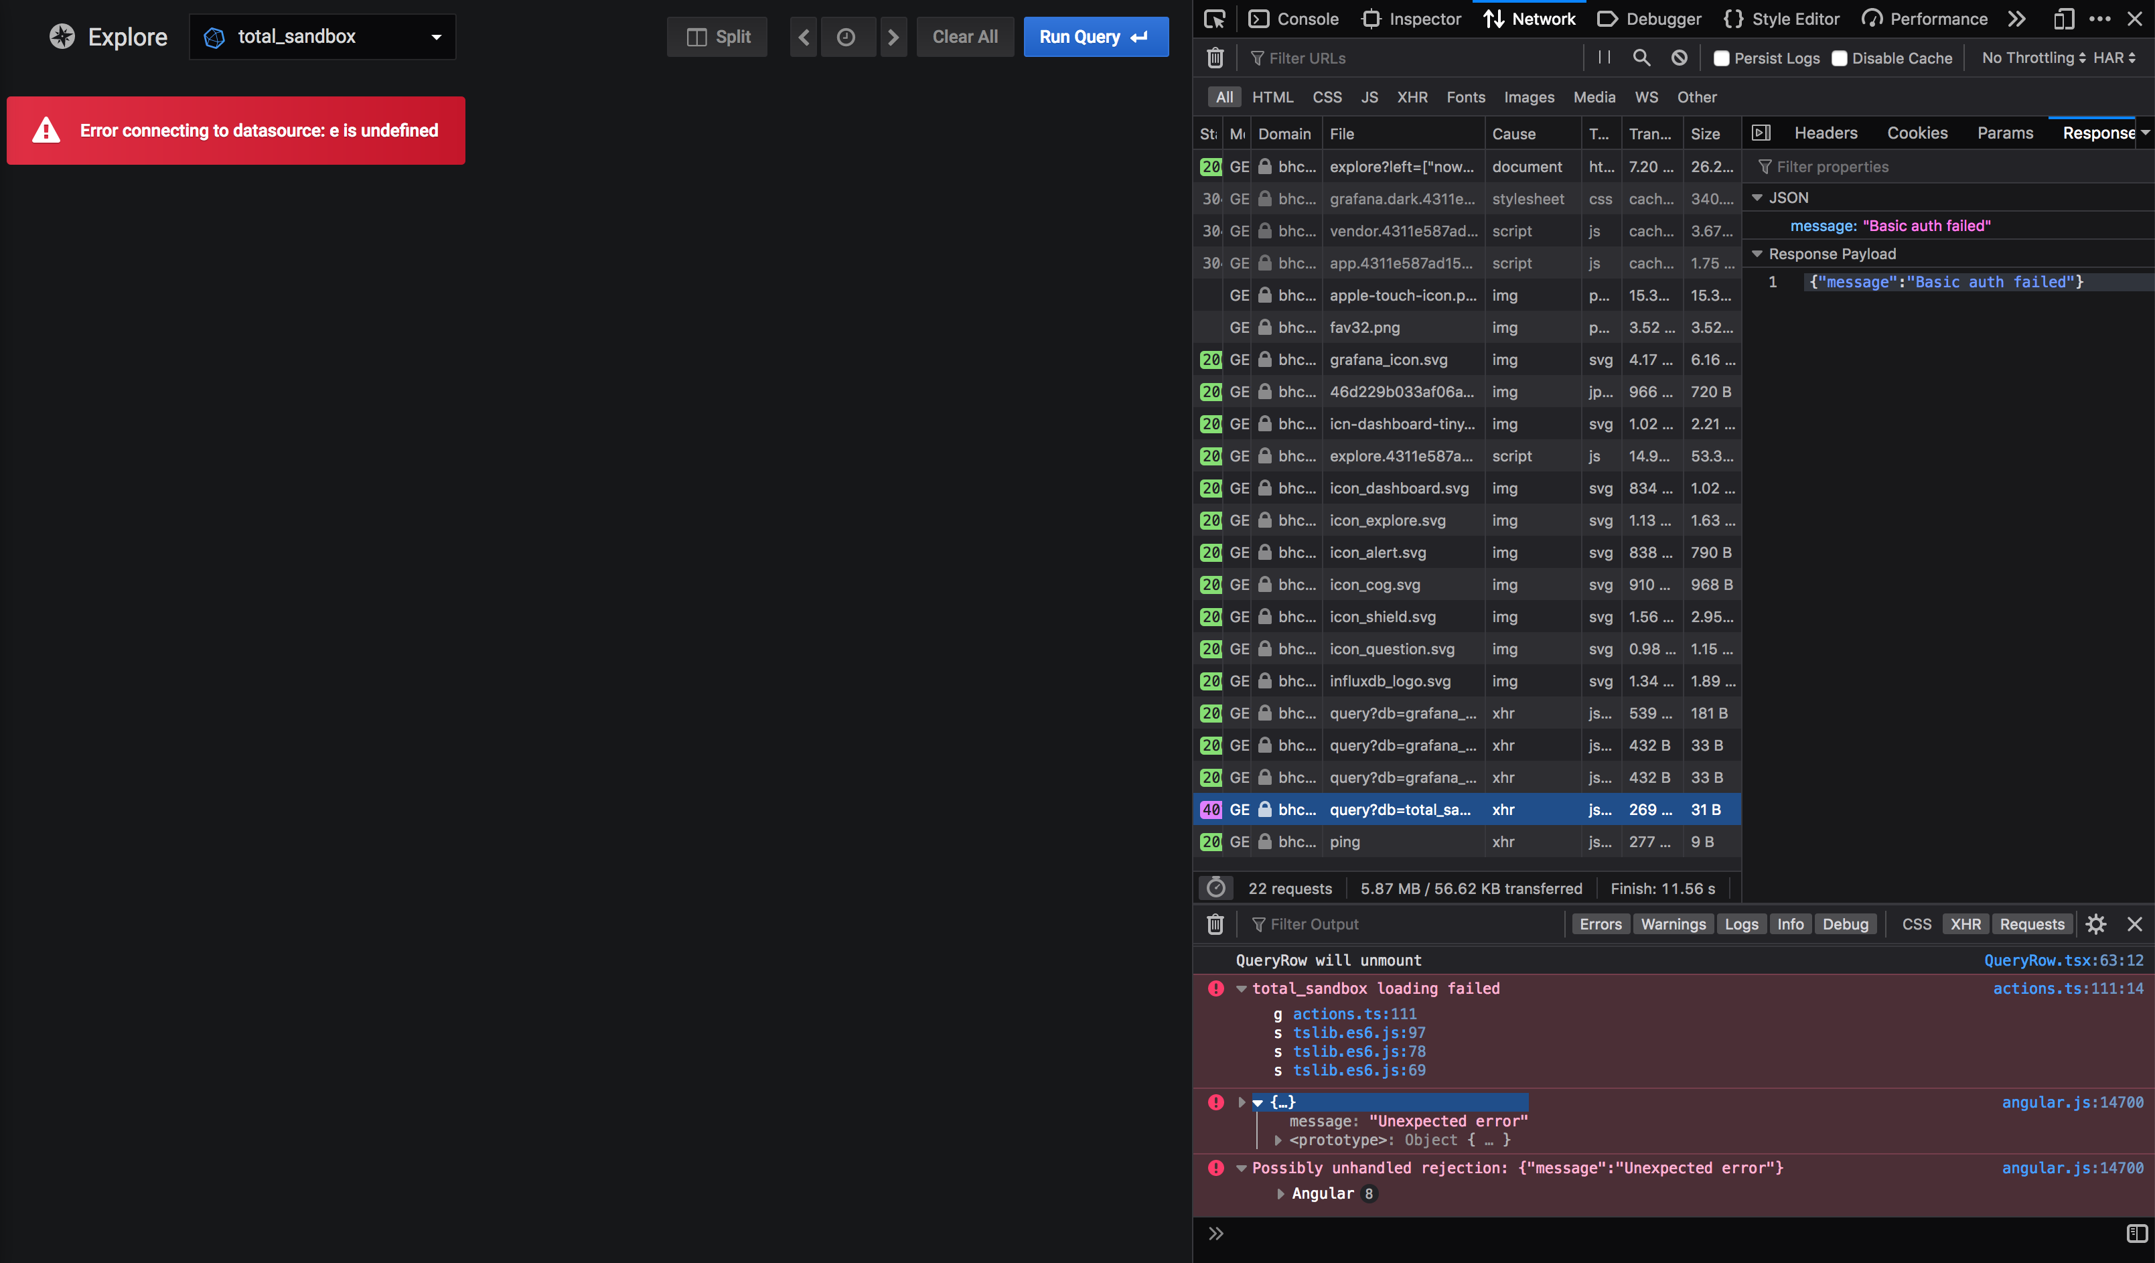
Task: Open the Inspector panel in DevTools
Action: coord(1410,18)
